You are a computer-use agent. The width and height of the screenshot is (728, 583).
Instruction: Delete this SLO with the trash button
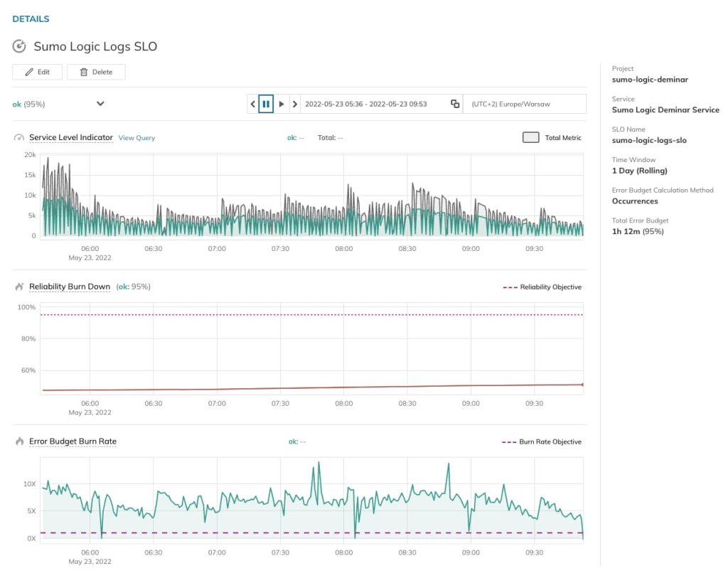96,72
